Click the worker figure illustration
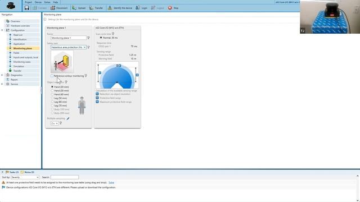The image size is (360, 202). point(82,105)
